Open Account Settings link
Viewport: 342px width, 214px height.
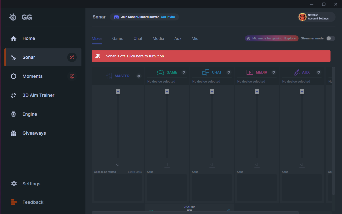pos(318,19)
